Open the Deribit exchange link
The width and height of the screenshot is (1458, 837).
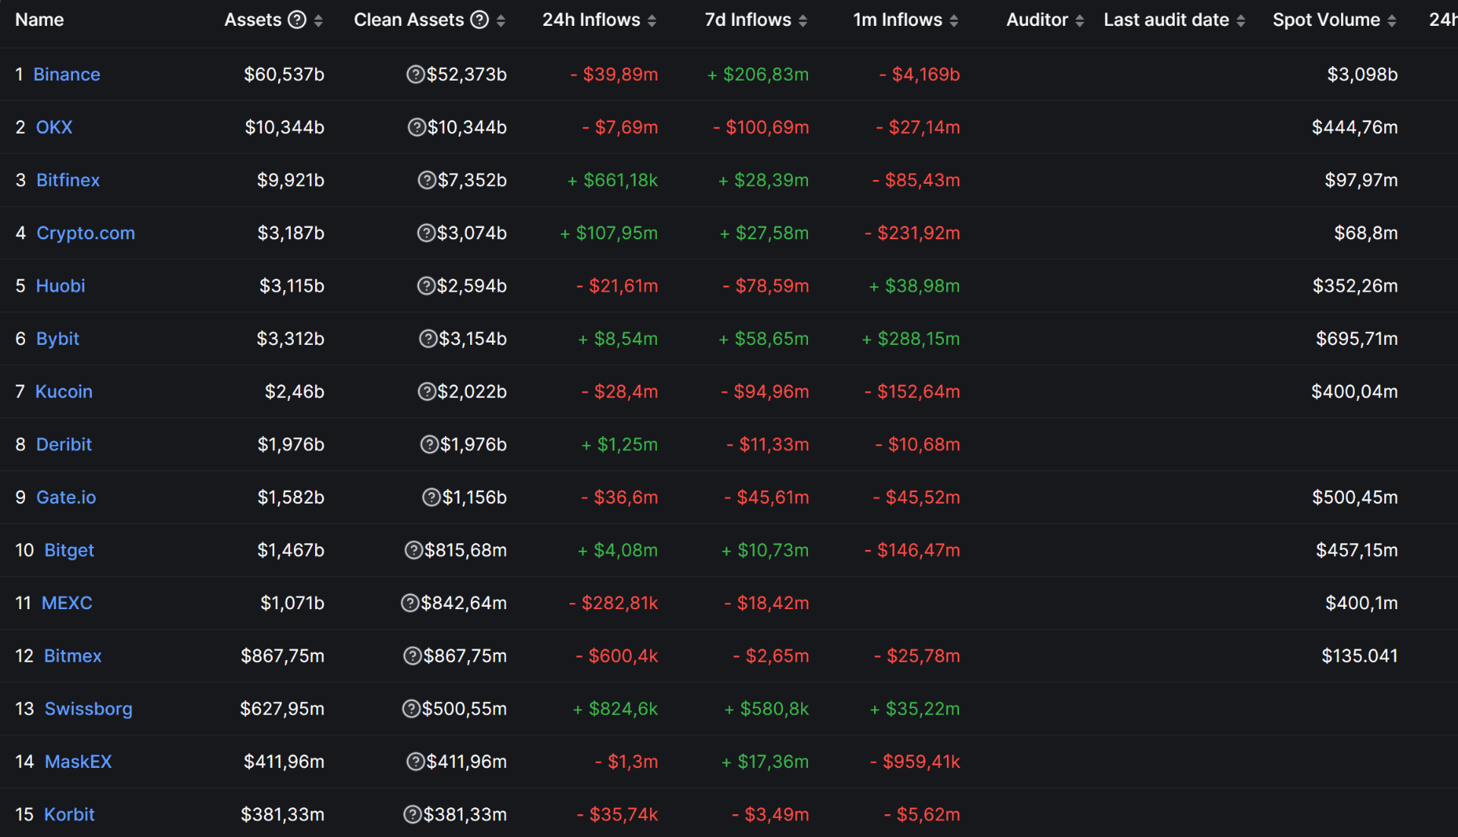[x=64, y=444]
